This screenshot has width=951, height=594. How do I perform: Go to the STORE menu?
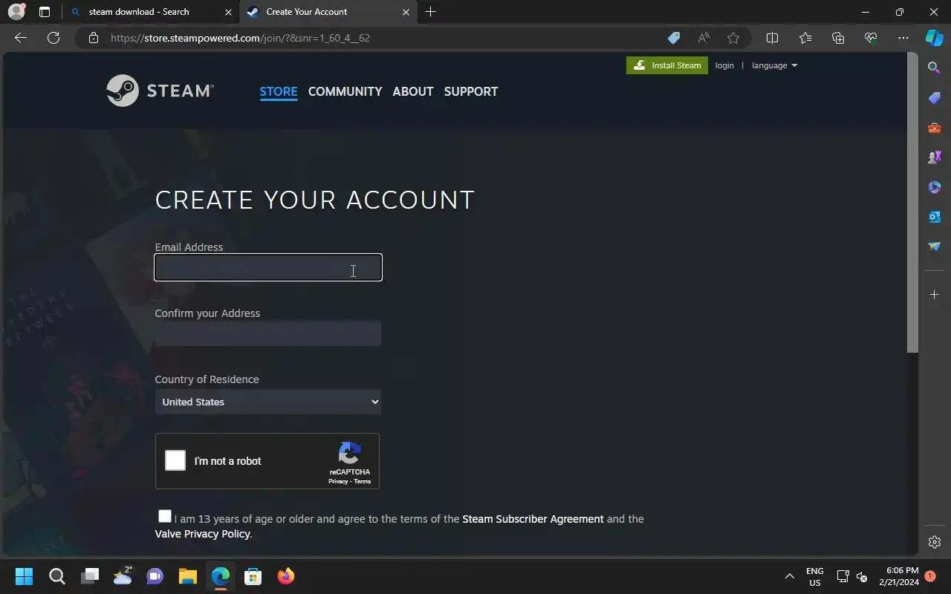click(279, 91)
